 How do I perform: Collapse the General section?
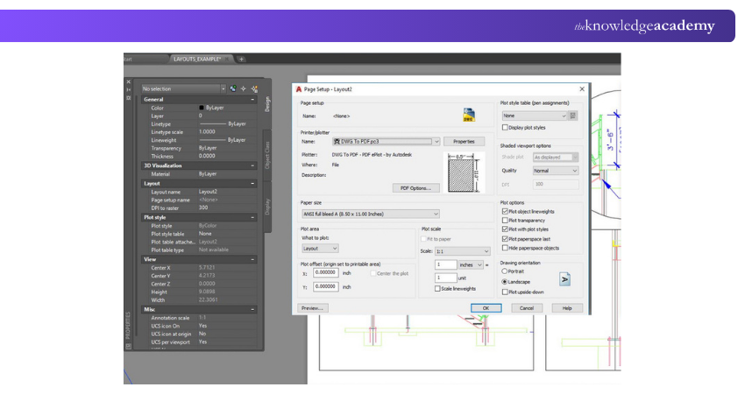pyautogui.click(x=252, y=100)
